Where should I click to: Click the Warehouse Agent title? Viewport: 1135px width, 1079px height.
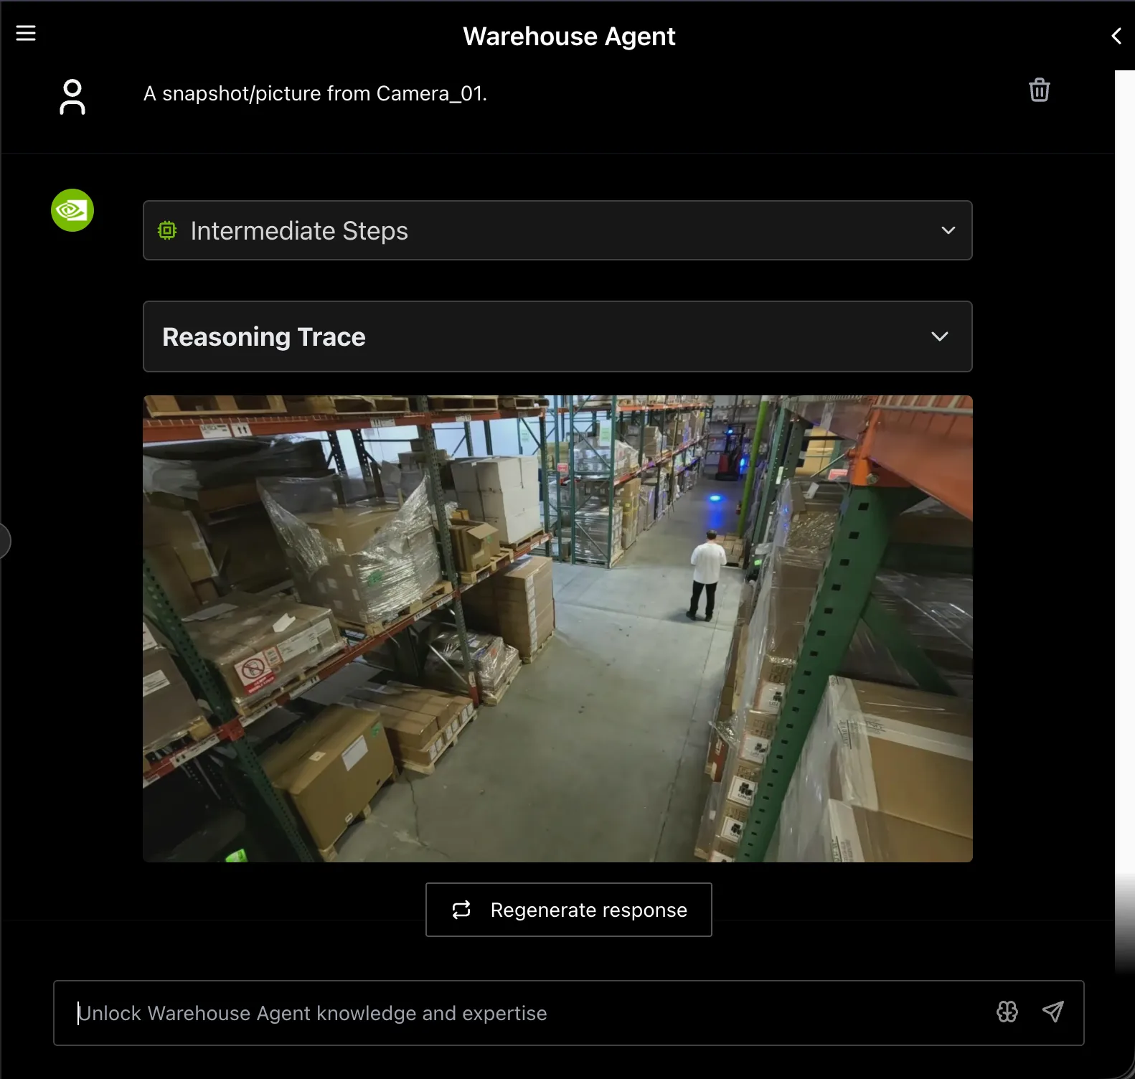tap(569, 36)
